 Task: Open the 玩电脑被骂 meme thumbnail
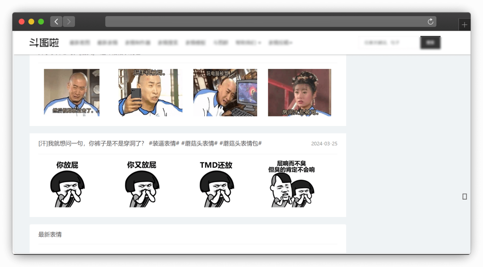[x=225, y=92]
